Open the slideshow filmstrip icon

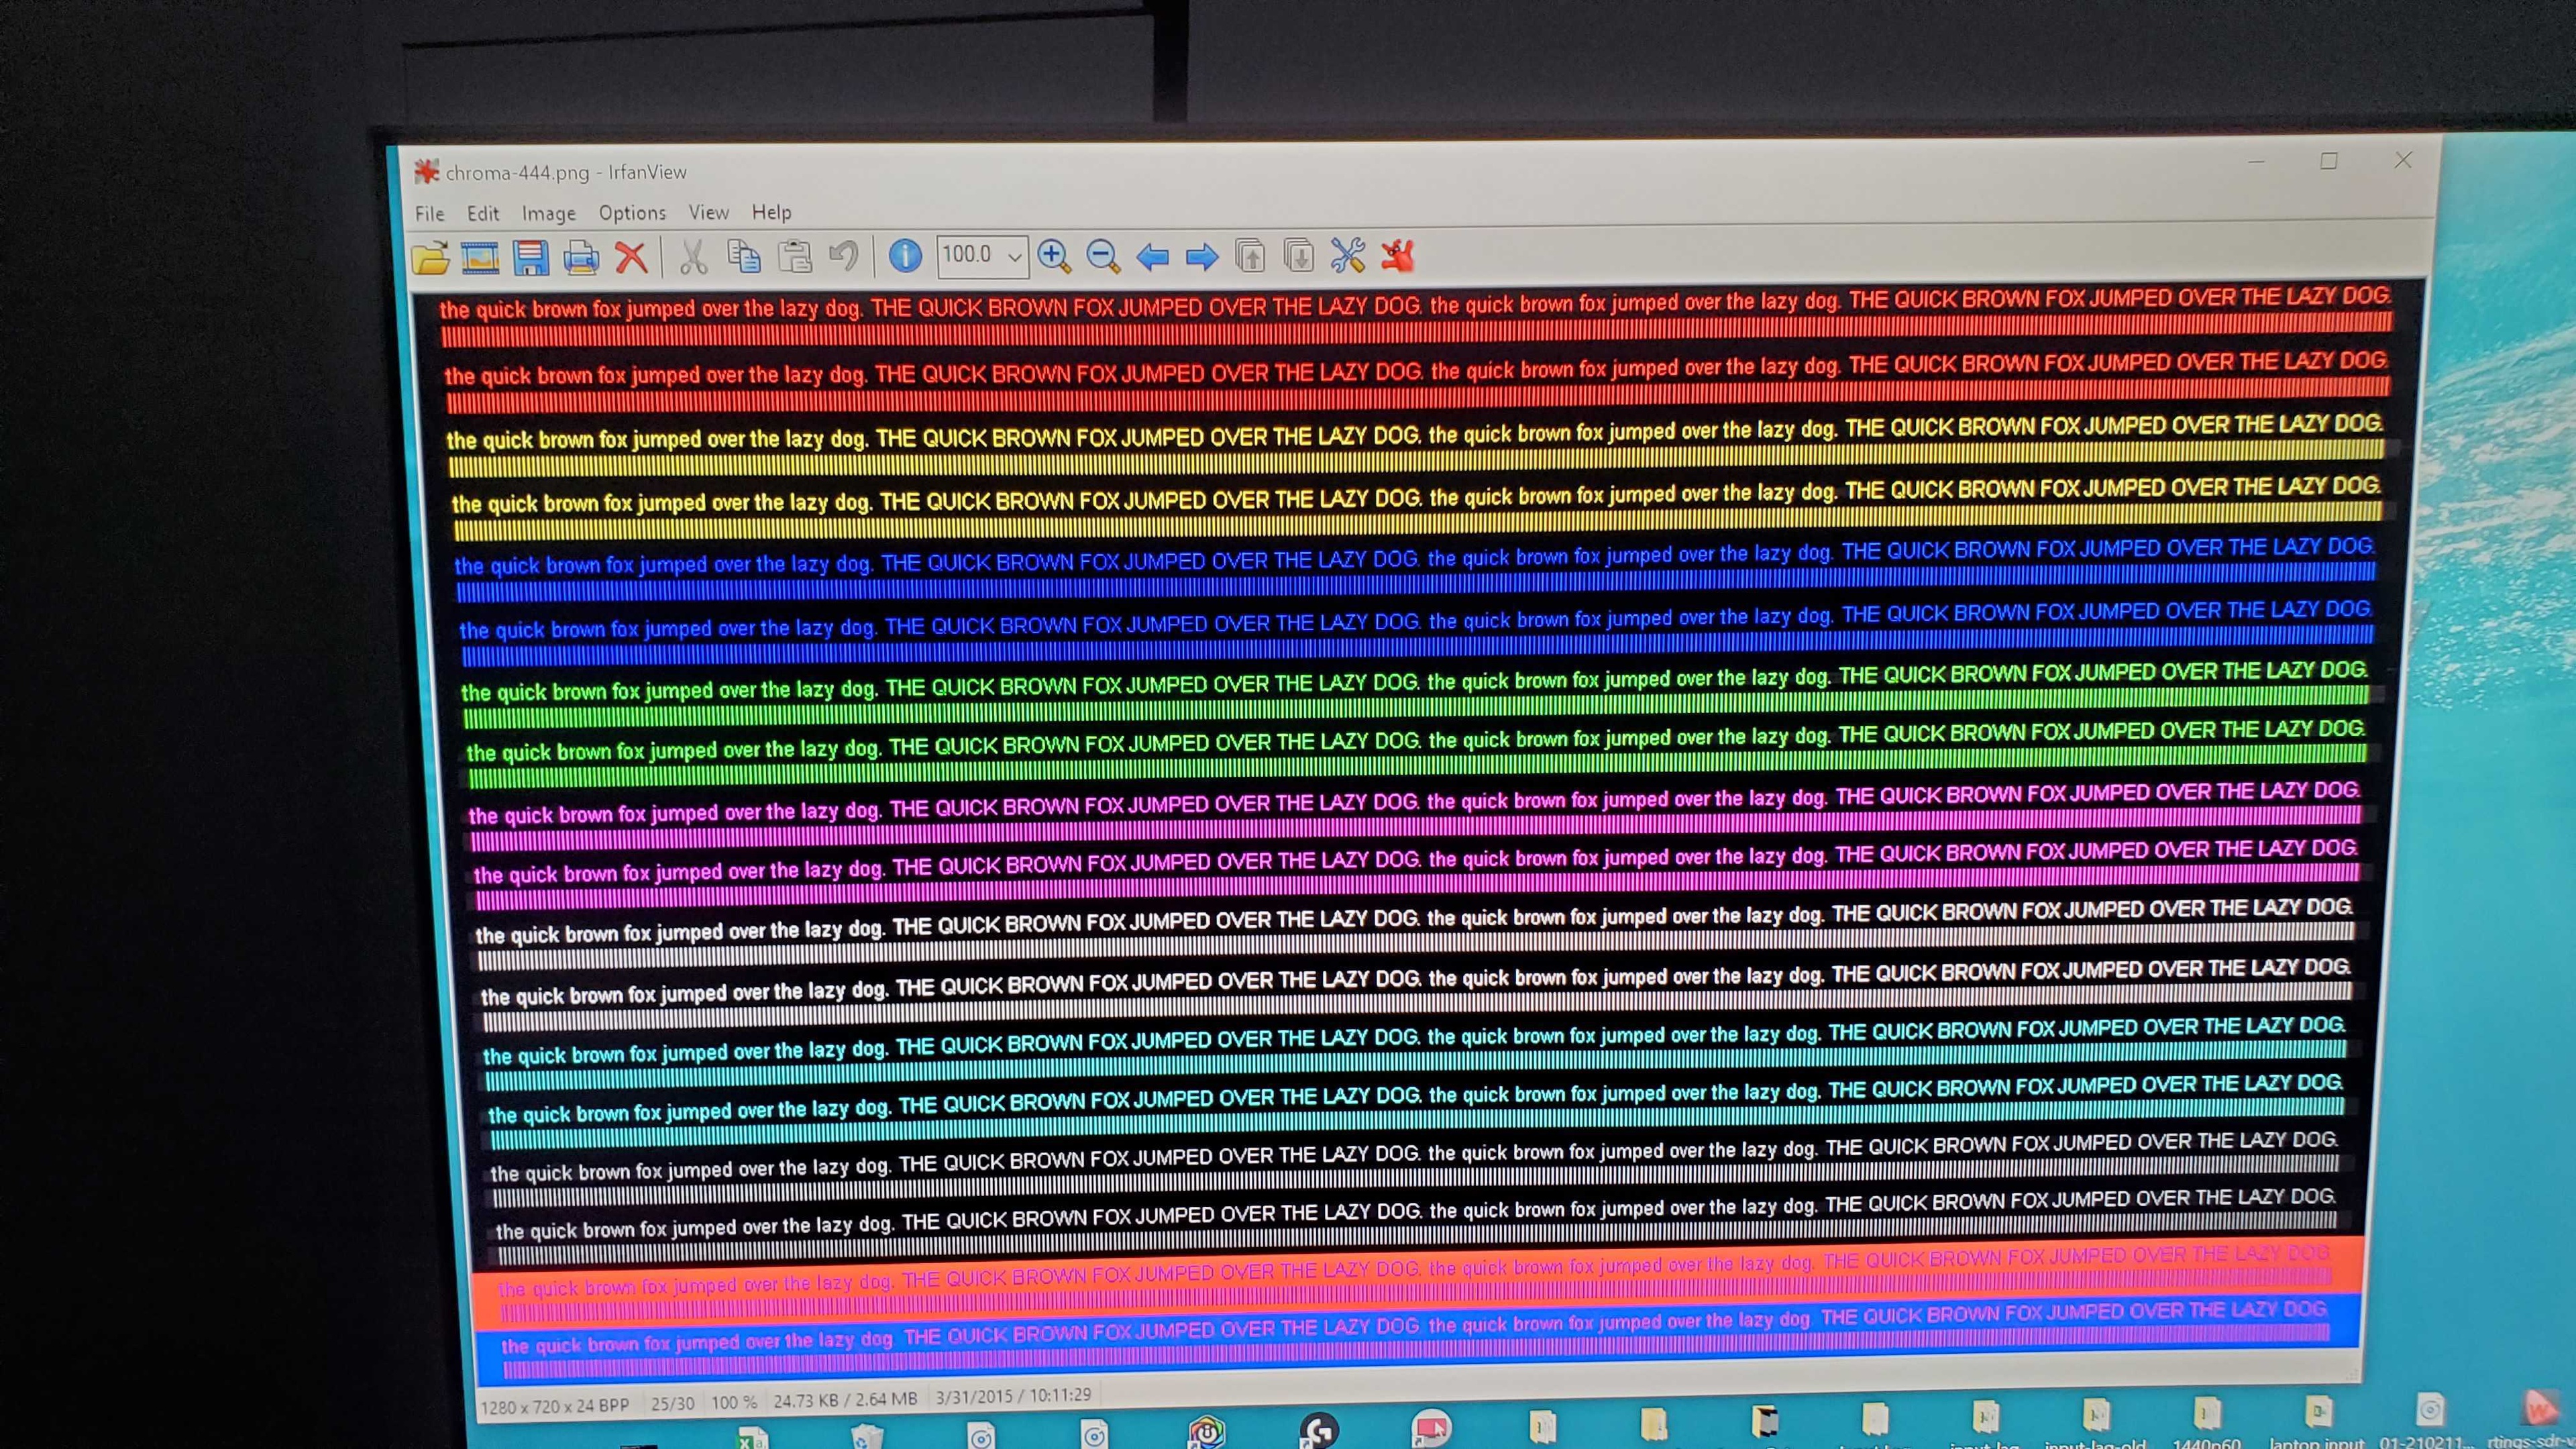pyautogui.click(x=480, y=258)
